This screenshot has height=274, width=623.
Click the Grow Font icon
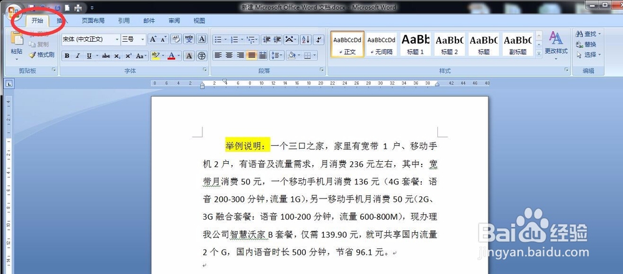tap(153, 39)
